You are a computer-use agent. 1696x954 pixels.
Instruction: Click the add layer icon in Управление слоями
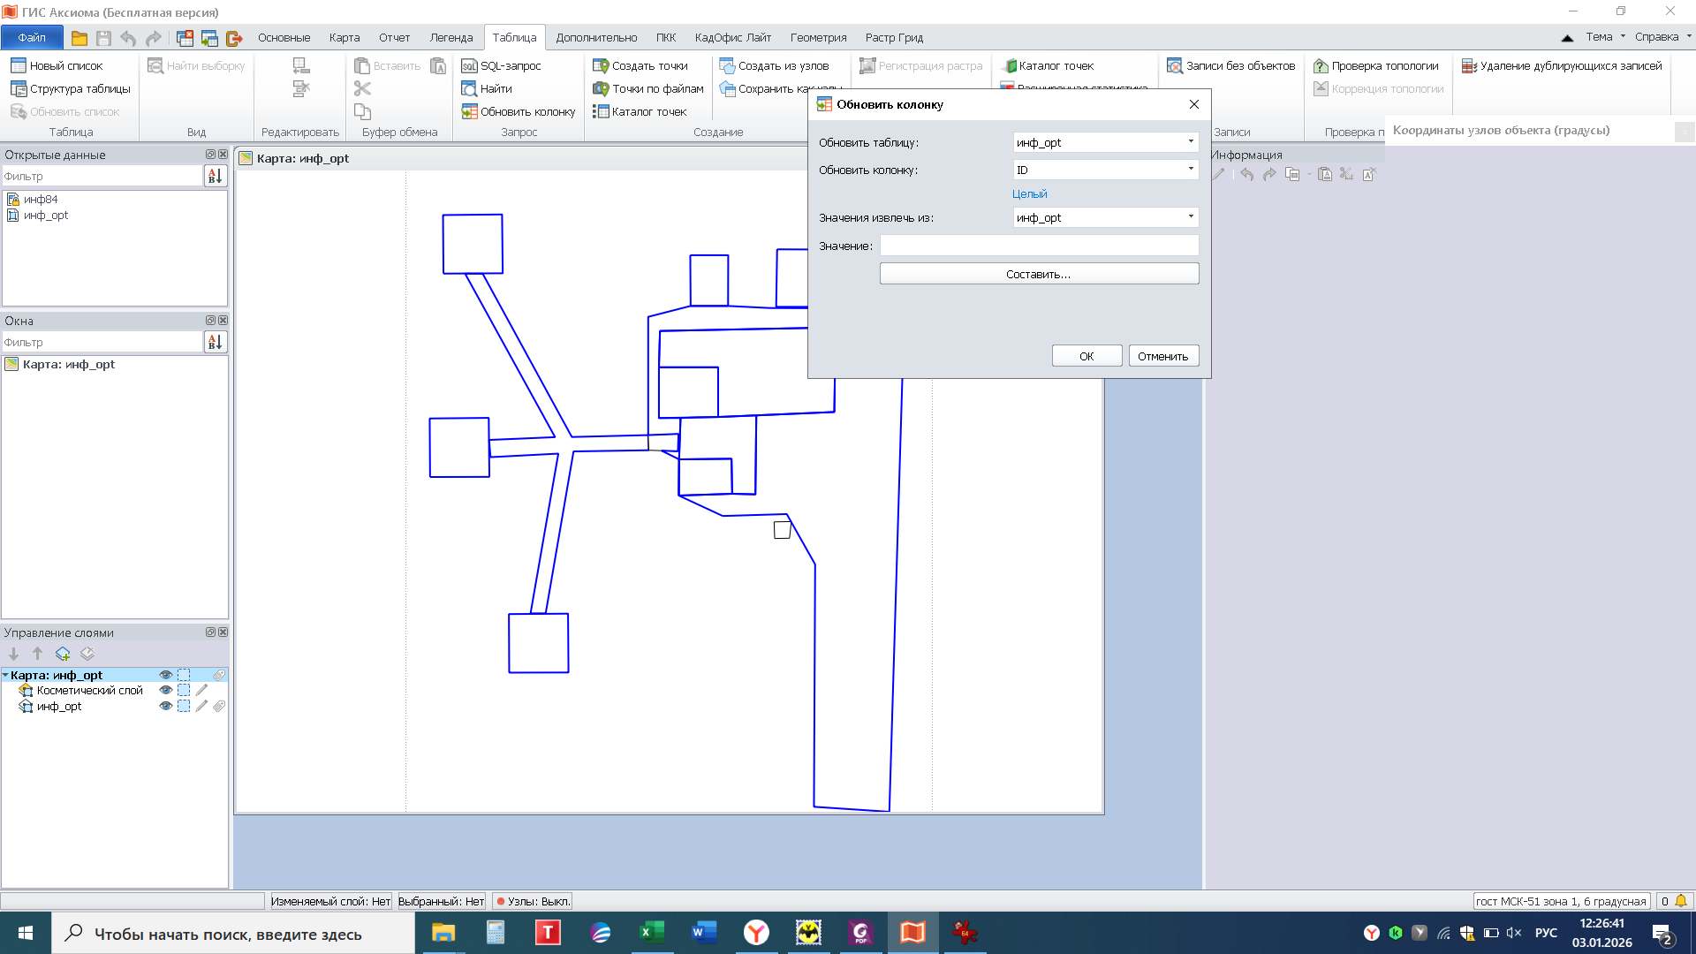[x=63, y=655]
